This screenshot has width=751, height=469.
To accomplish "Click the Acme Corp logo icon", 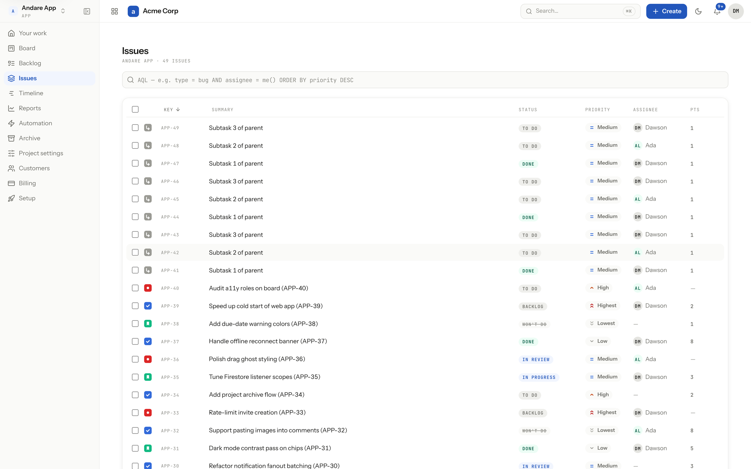I will (x=133, y=11).
